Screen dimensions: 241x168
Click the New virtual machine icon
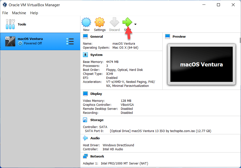pos(86,22)
